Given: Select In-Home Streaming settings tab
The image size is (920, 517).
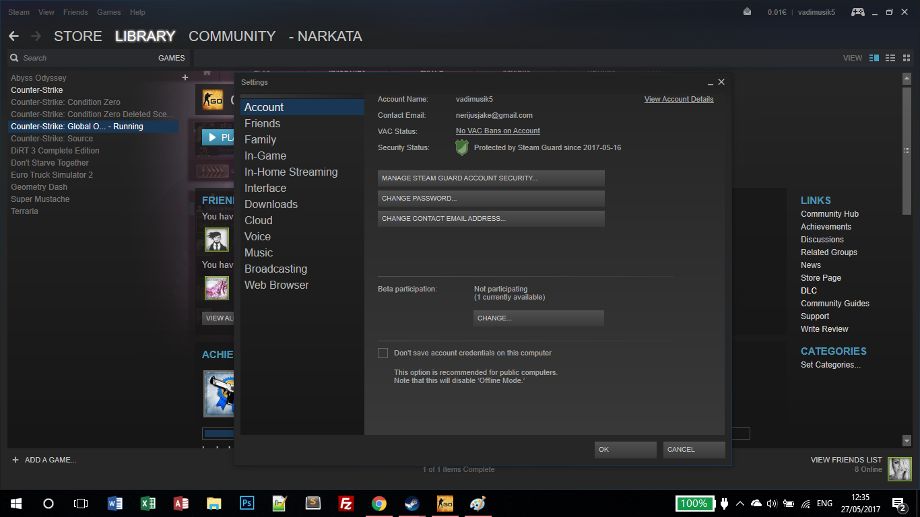Looking at the screenshot, I should pos(291,172).
